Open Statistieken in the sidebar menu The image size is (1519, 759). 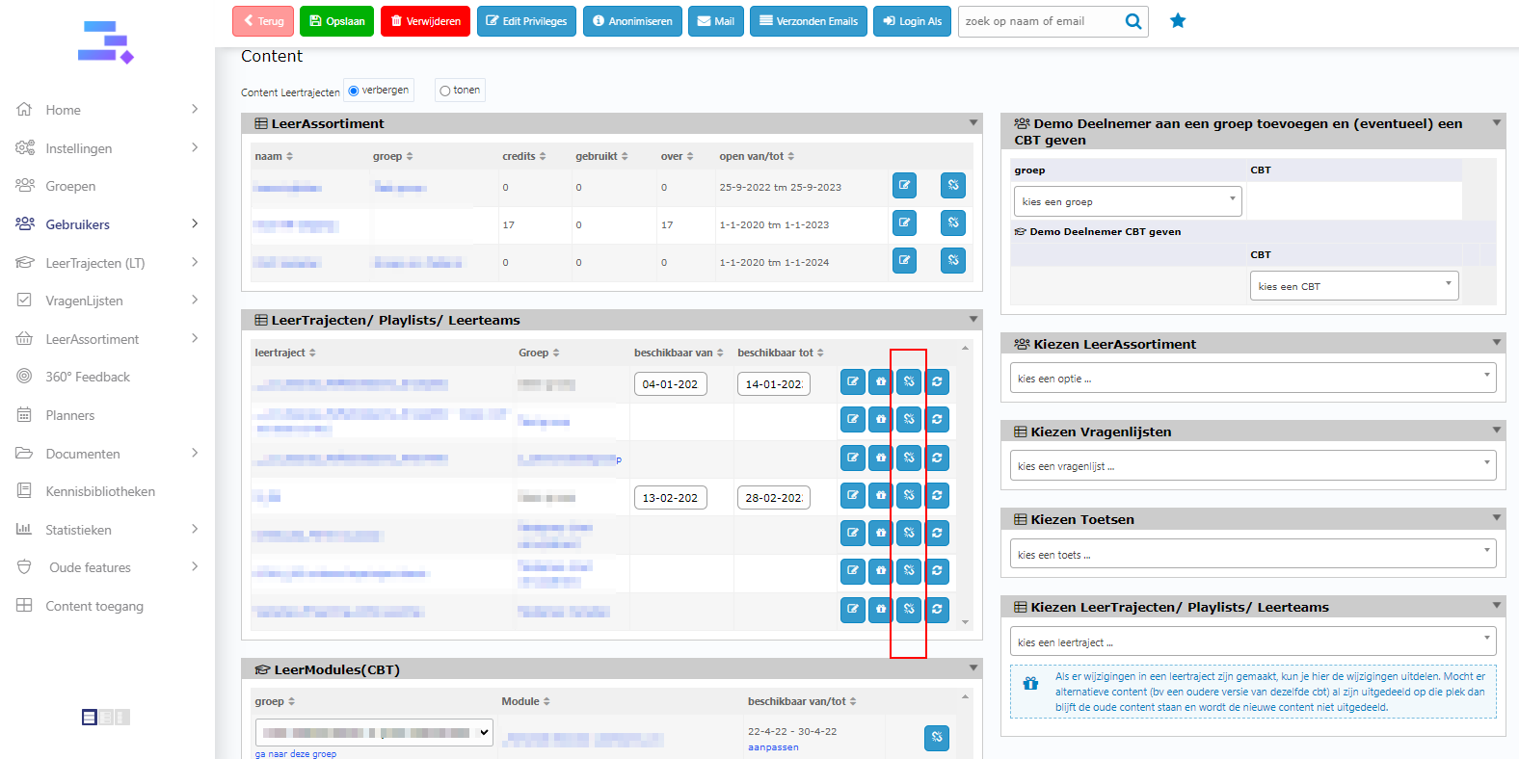[x=78, y=530]
